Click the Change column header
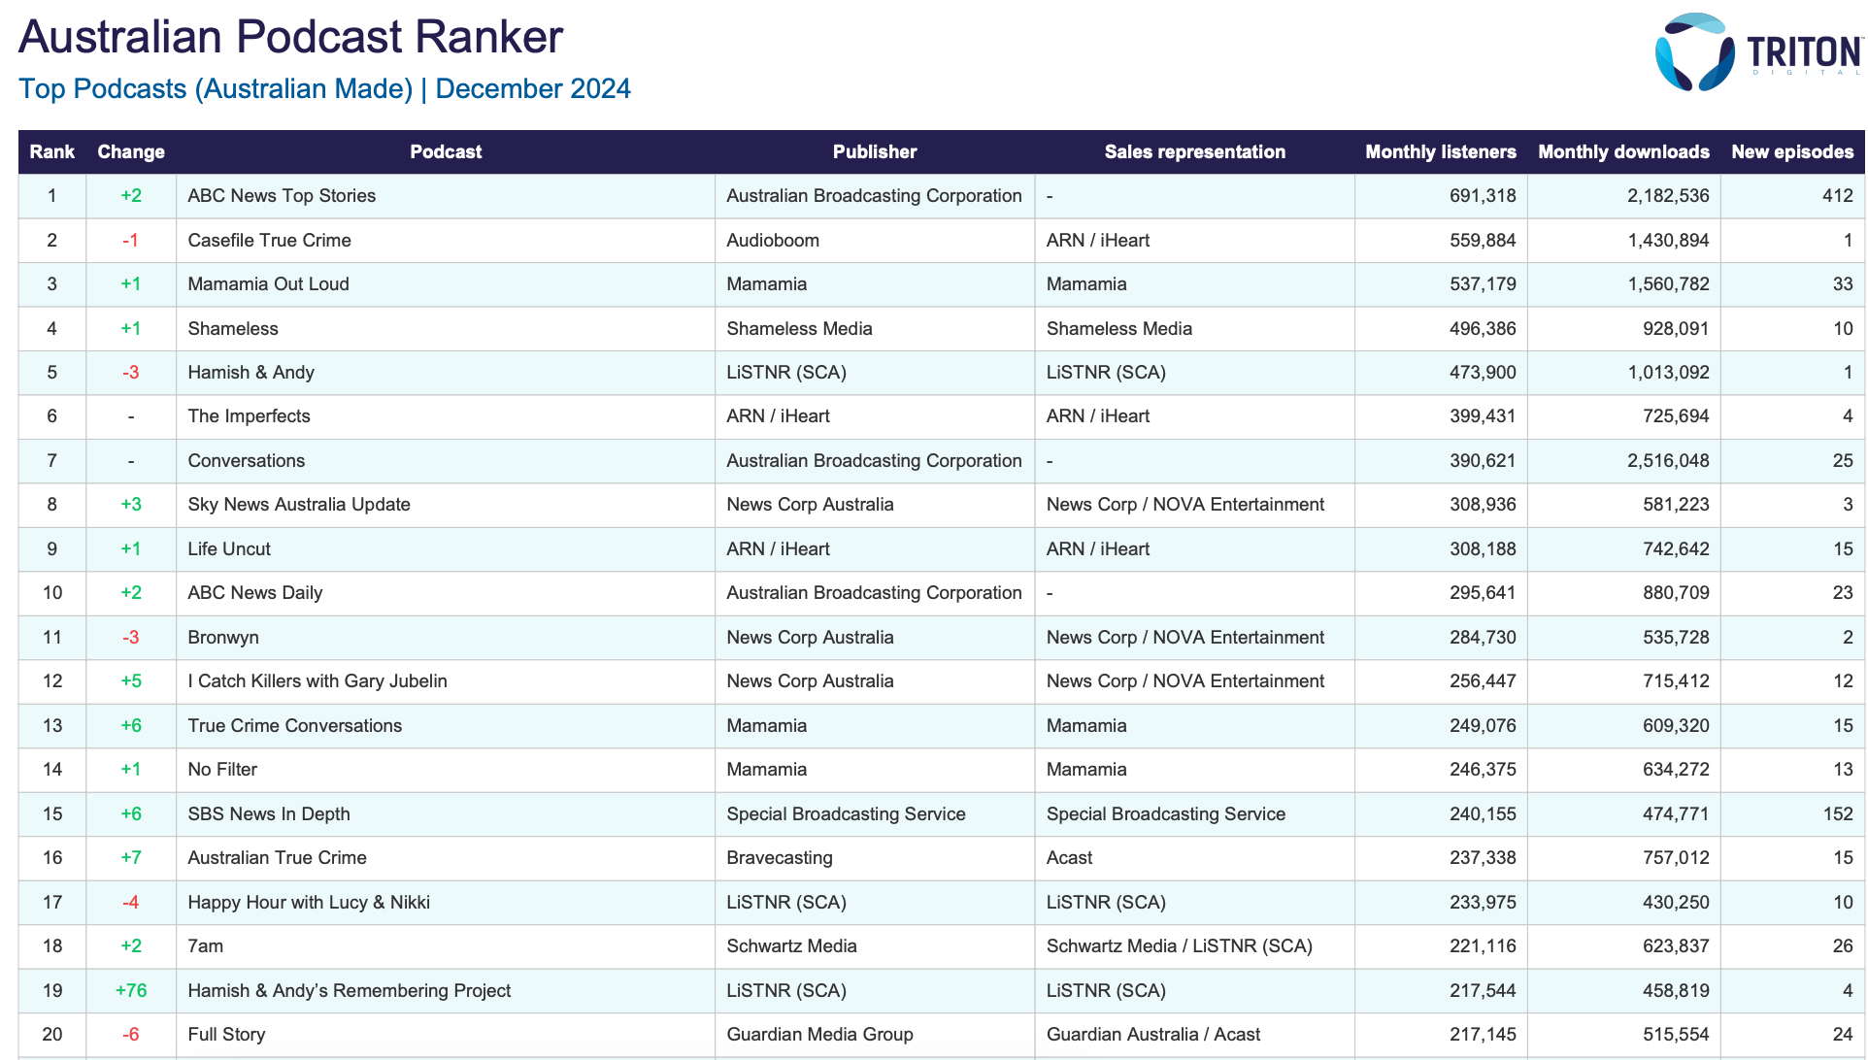Screen dimensions: 1868x1060 pyautogui.click(x=131, y=151)
